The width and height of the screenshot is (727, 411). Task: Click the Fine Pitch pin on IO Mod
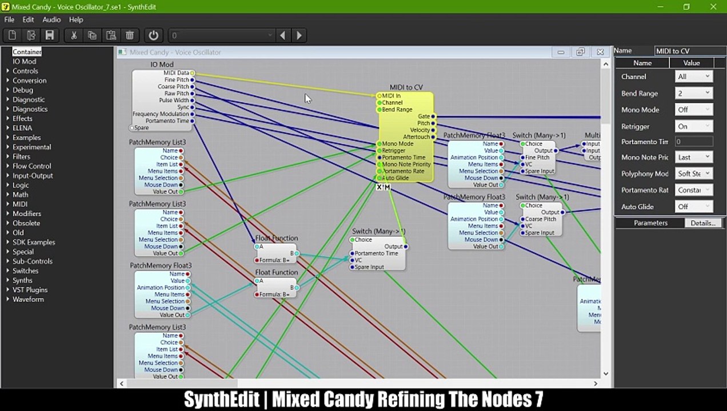pyautogui.click(x=192, y=80)
